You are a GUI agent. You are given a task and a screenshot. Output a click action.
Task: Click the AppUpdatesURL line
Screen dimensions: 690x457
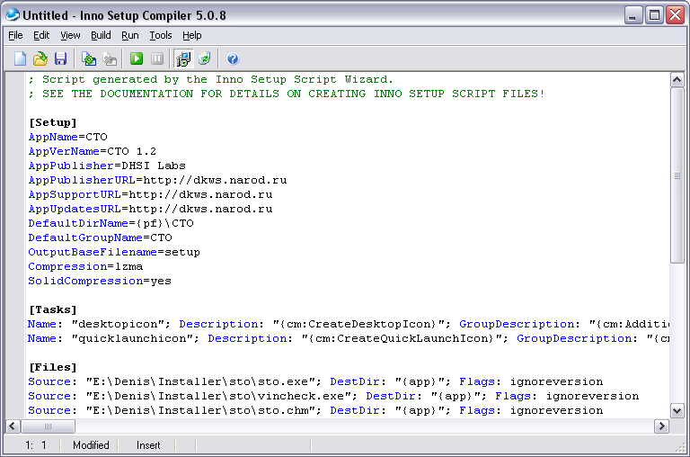151,209
